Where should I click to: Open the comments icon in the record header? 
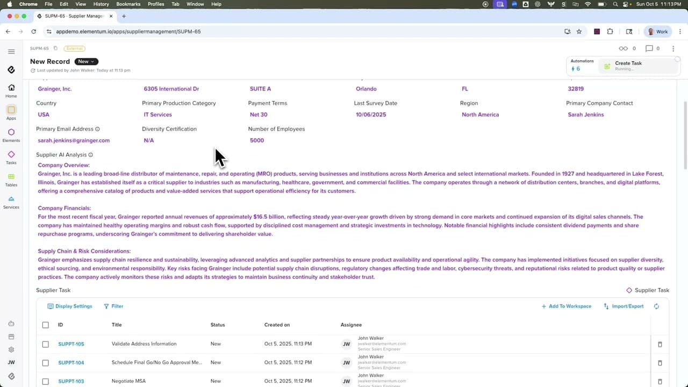pyautogui.click(x=649, y=48)
